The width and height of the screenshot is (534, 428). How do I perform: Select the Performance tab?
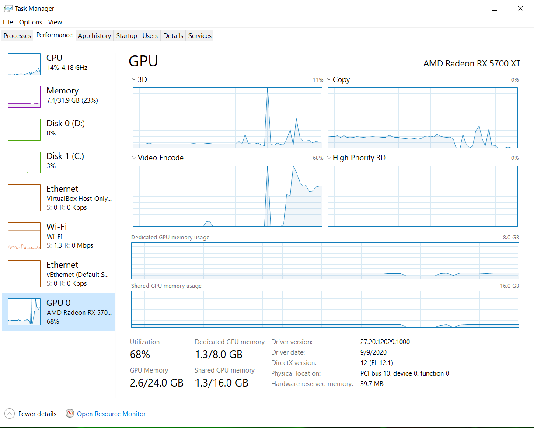point(55,35)
